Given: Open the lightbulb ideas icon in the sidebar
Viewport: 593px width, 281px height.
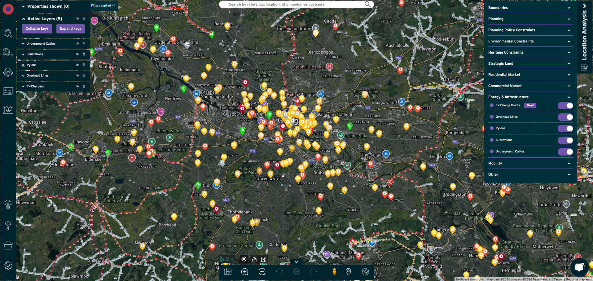Looking at the screenshot, I should click(x=8, y=204).
